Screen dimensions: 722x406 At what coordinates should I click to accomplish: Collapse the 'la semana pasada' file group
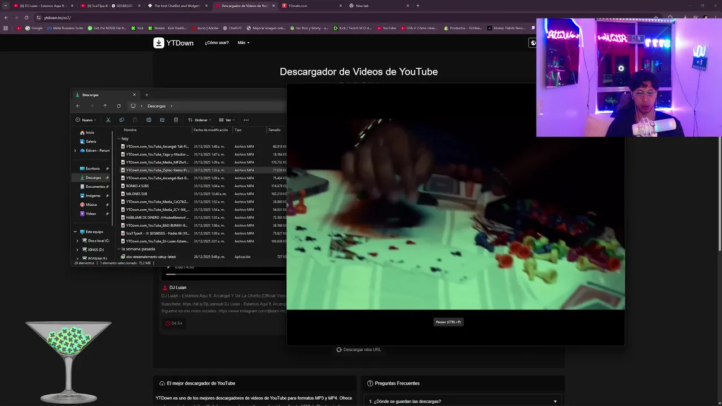point(119,249)
